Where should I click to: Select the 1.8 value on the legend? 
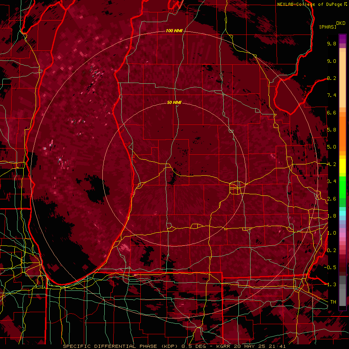coord(332,216)
